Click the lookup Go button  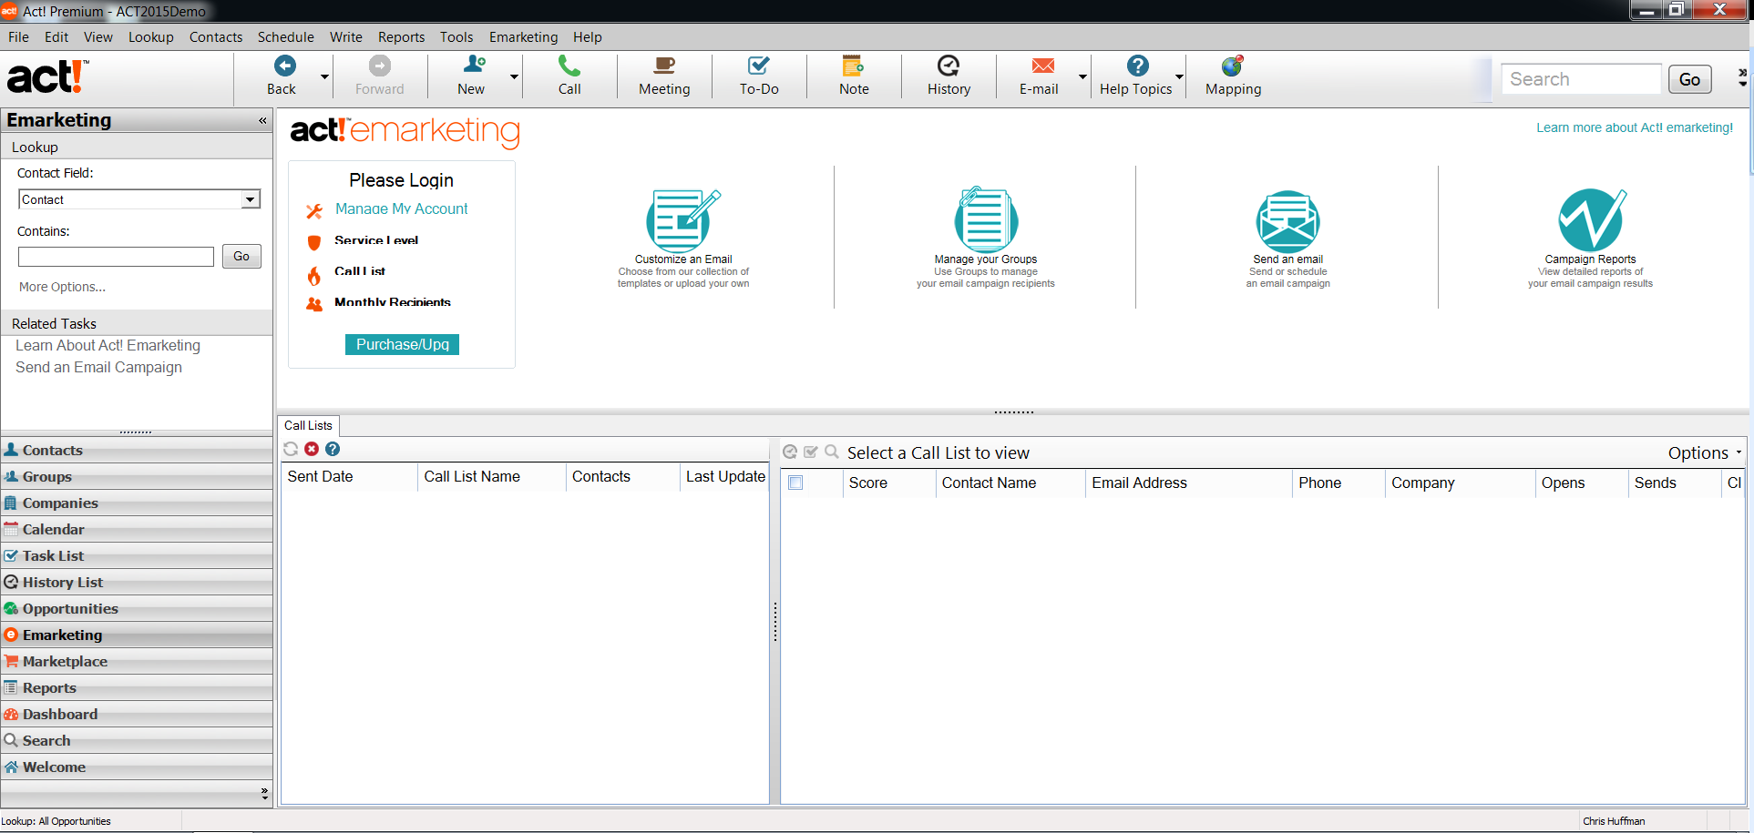coord(241,256)
